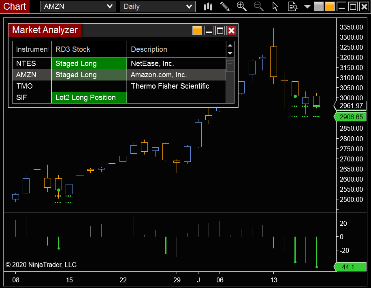Image resolution: width=371 pixels, height=288 pixels.
Task: Toggle the gray window link color button
Action: (318, 6)
